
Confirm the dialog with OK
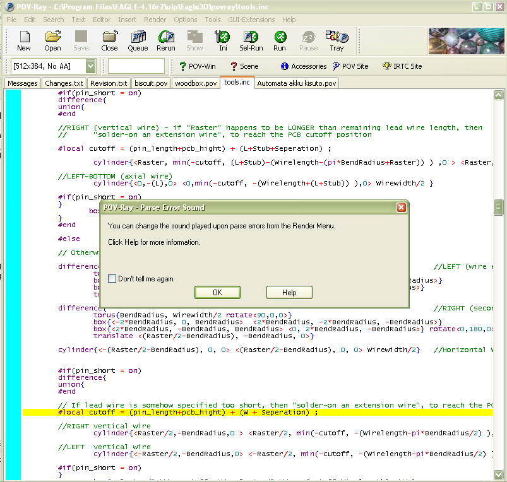[217, 292]
